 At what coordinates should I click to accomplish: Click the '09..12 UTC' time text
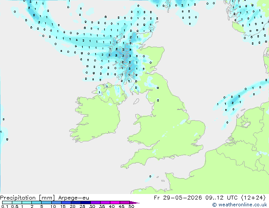221,198
